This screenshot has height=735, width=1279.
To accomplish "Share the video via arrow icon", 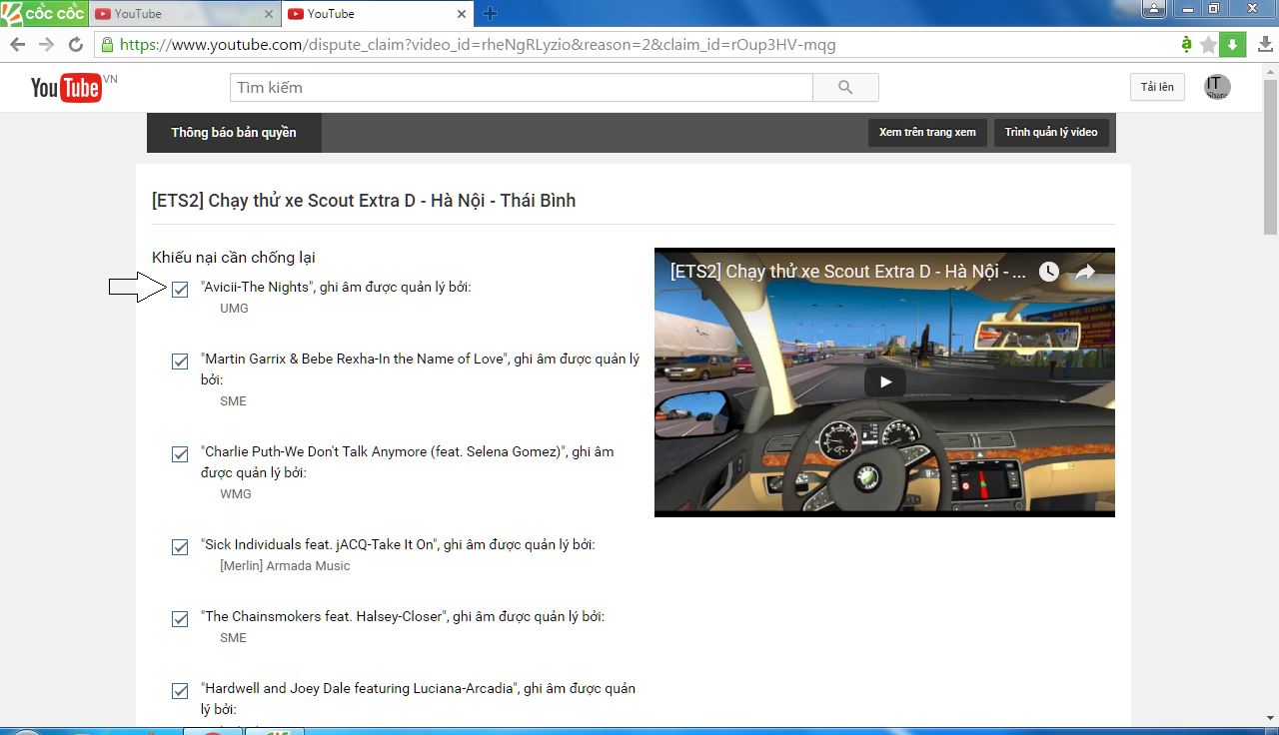I will coord(1085,272).
